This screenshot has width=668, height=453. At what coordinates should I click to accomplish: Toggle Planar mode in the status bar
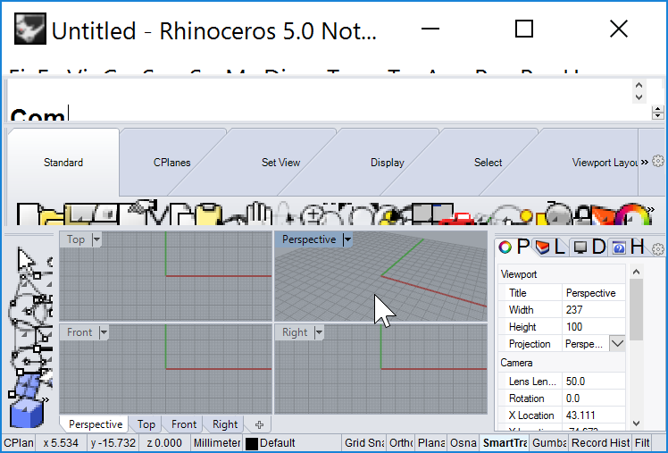point(431,443)
